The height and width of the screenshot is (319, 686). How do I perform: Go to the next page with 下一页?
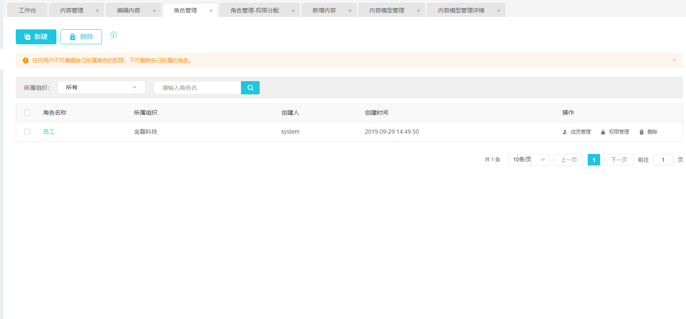coord(619,160)
